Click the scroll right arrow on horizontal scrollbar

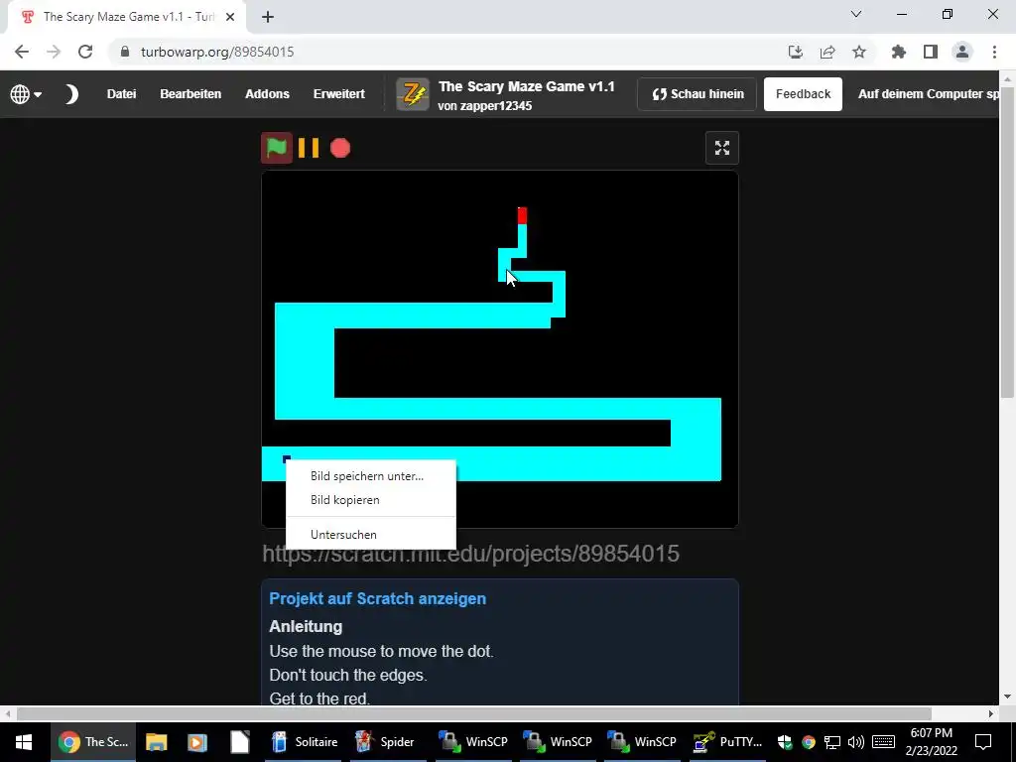pyautogui.click(x=991, y=714)
